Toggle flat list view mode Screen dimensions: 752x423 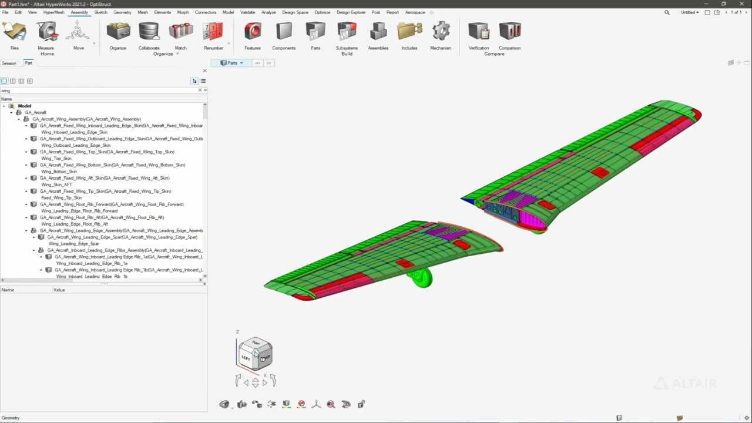(x=203, y=81)
